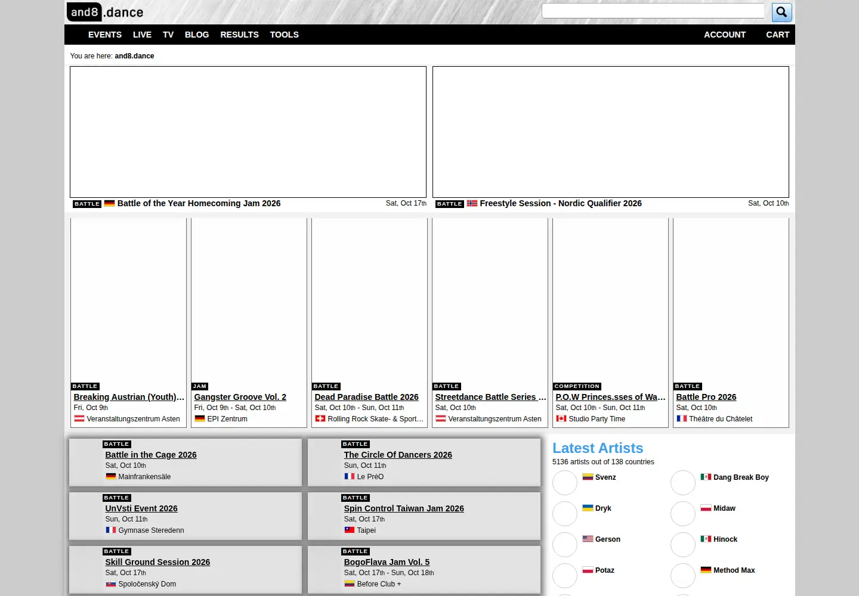This screenshot has width=859, height=596.
Task: Open Skill Ground Session 2026
Action: click(x=157, y=562)
